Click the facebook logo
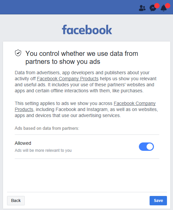Screen dimensions: 173x210 click(87, 30)
